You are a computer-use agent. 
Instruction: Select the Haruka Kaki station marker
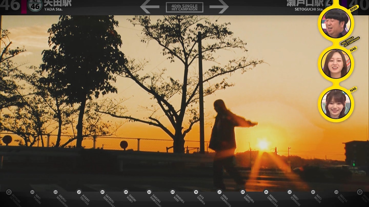pyautogui.click(x=172, y=192)
